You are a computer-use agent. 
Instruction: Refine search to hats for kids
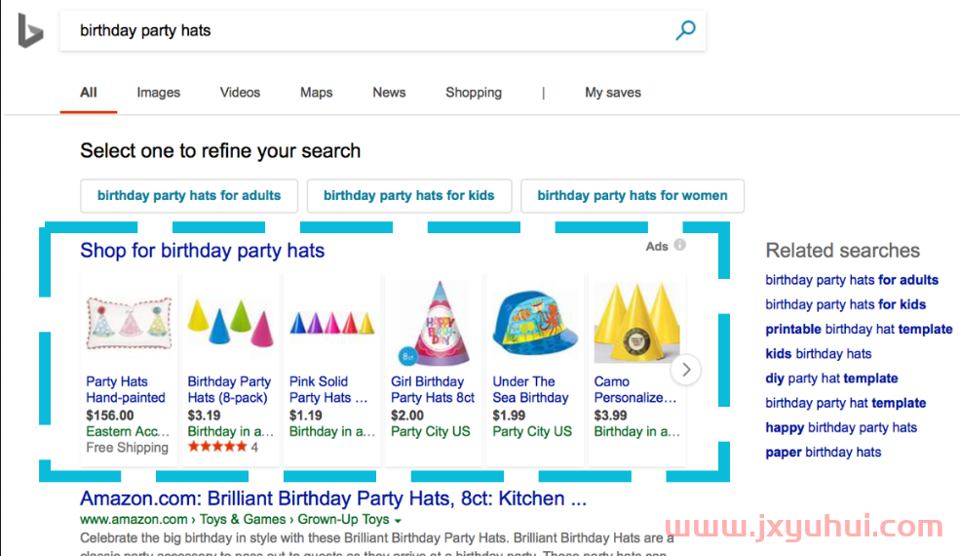(x=409, y=195)
